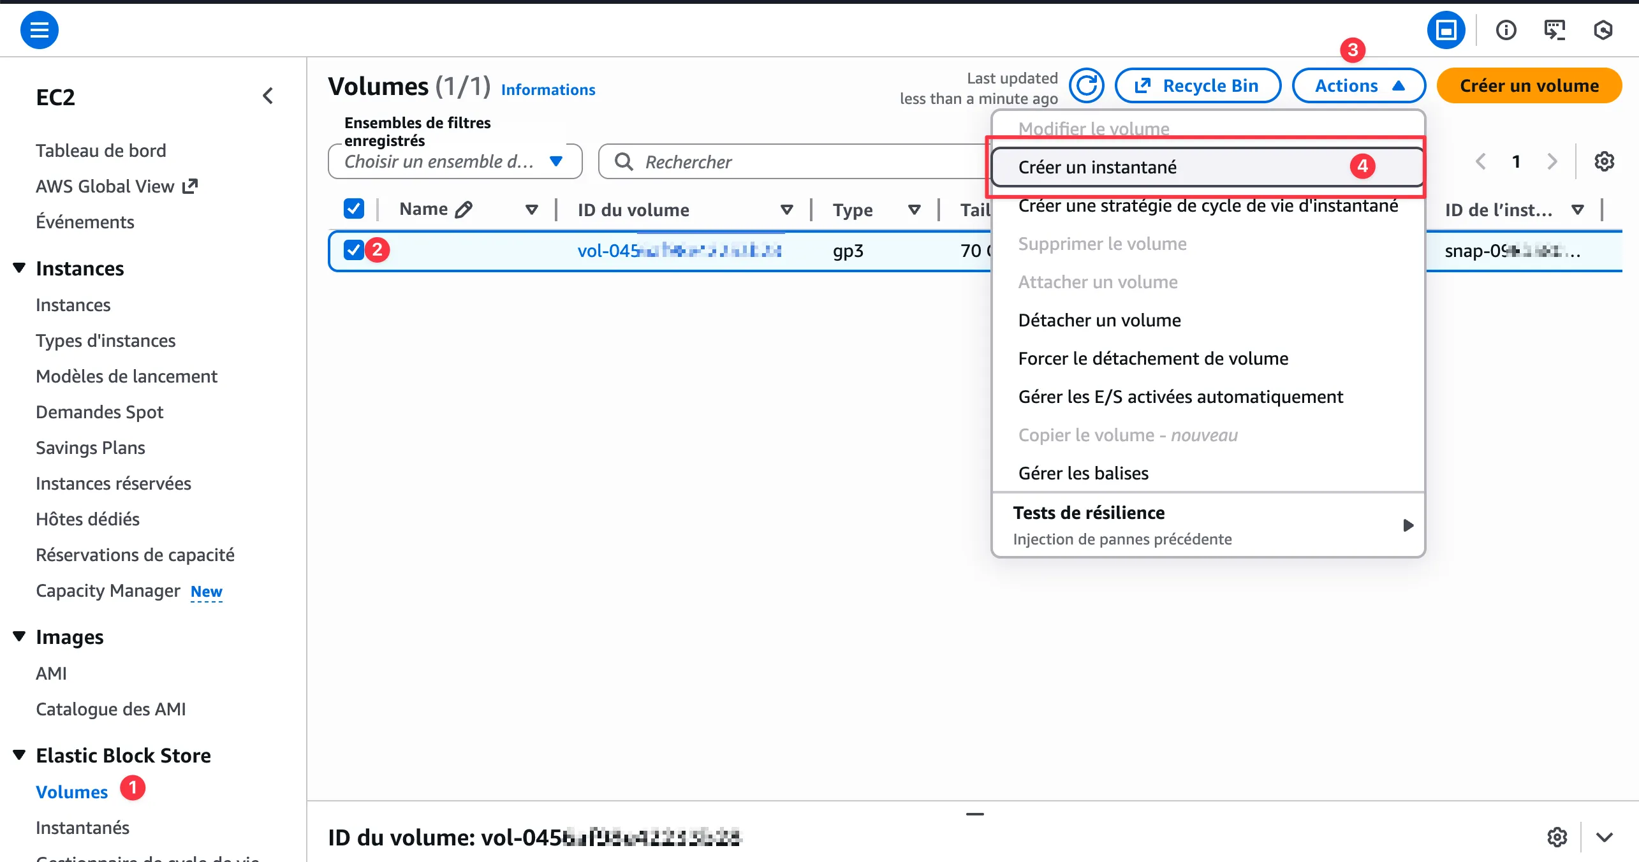The width and height of the screenshot is (1639, 862).
Task: Collapse the EC2 sidebar arrow
Action: tap(268, 96)
